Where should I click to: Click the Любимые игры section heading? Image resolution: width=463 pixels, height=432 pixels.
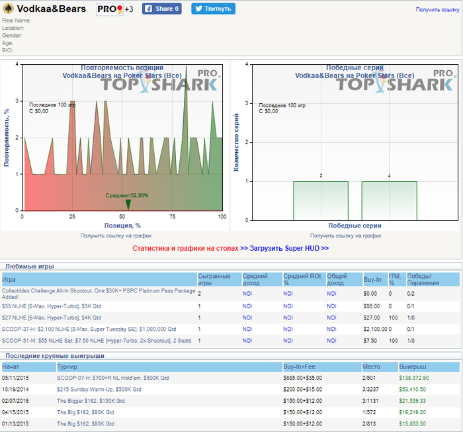coord(30,267)
